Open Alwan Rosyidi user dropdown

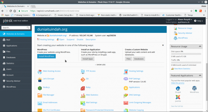click(185, 19)
